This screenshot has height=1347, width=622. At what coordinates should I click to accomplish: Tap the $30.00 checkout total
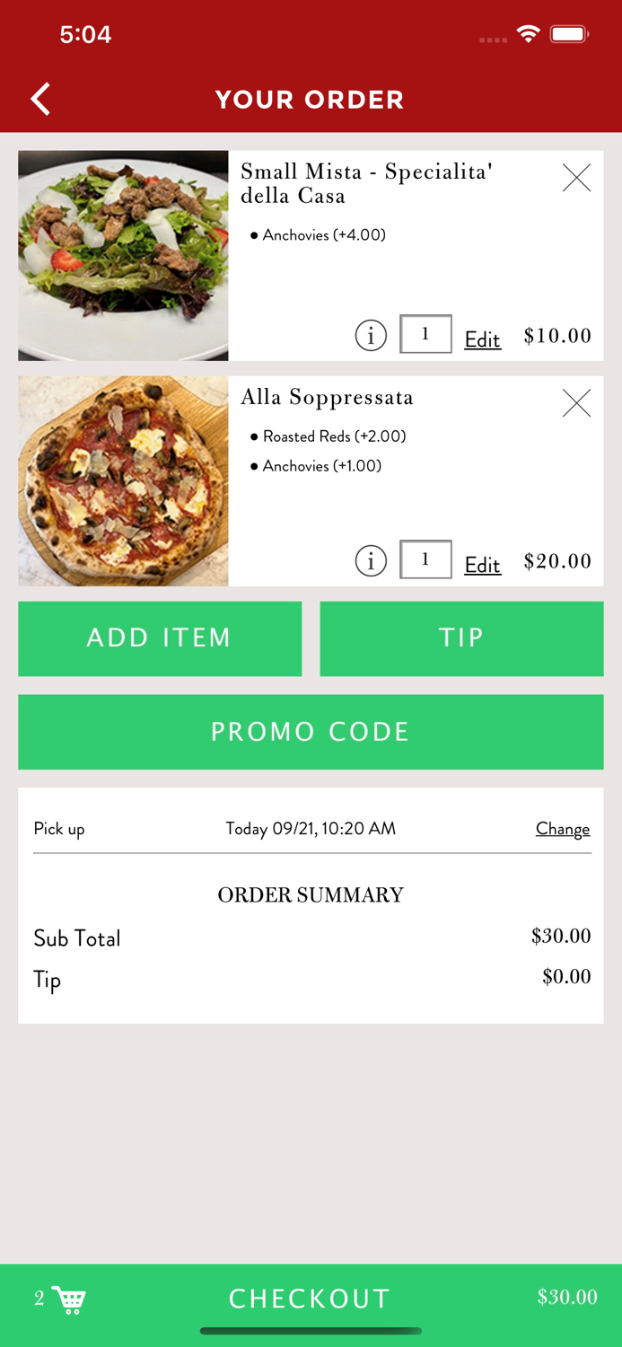click(566, 1297)
